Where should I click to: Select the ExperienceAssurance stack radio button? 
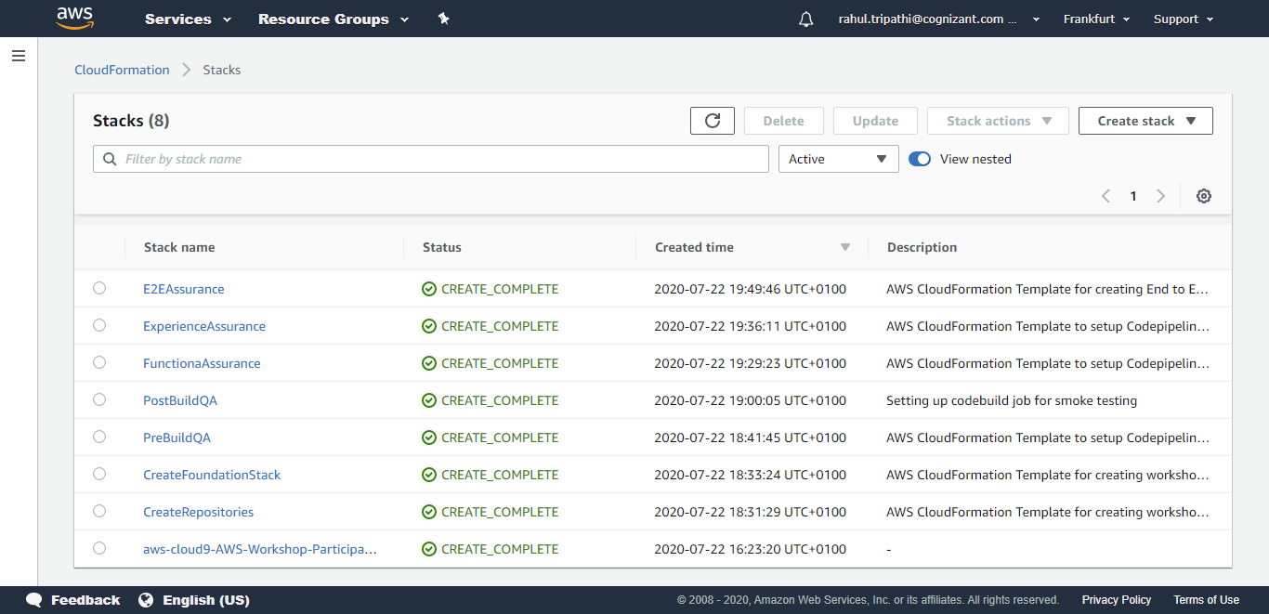tap(99, 325)
